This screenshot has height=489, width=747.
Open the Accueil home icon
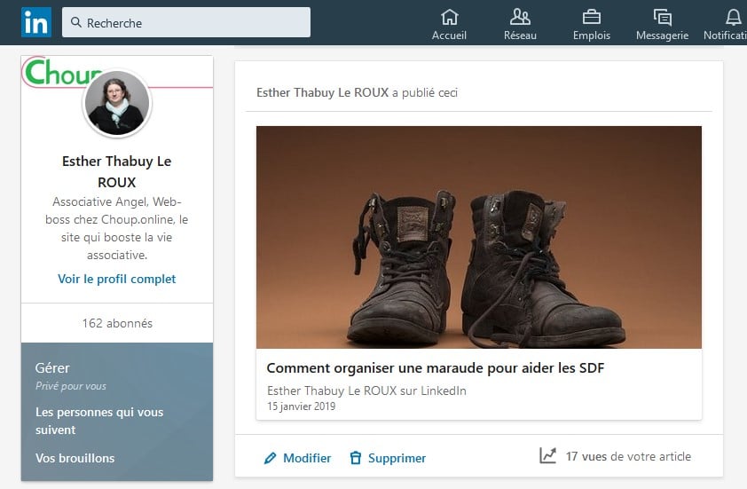click(449, 17)
